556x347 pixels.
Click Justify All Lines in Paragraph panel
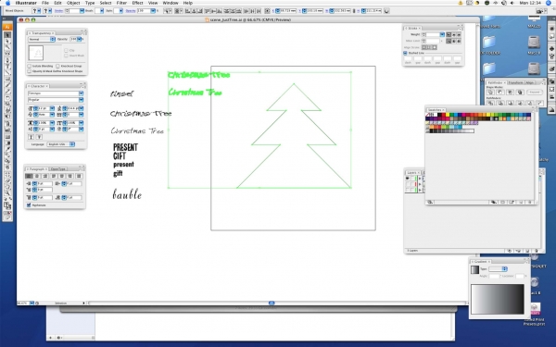tap(79, 176)
